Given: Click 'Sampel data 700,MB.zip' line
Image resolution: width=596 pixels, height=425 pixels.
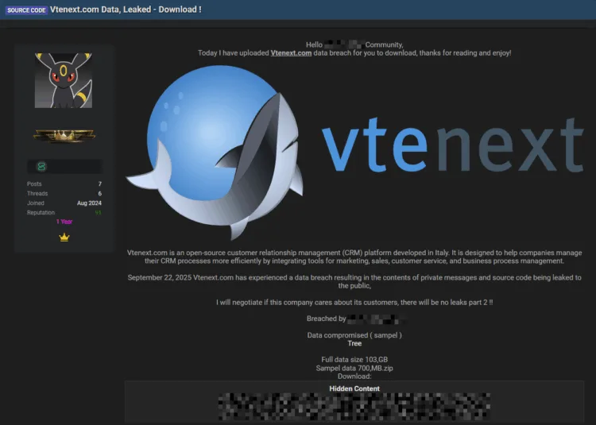Looking at the screenshot, I should click(x=354, y=368).
